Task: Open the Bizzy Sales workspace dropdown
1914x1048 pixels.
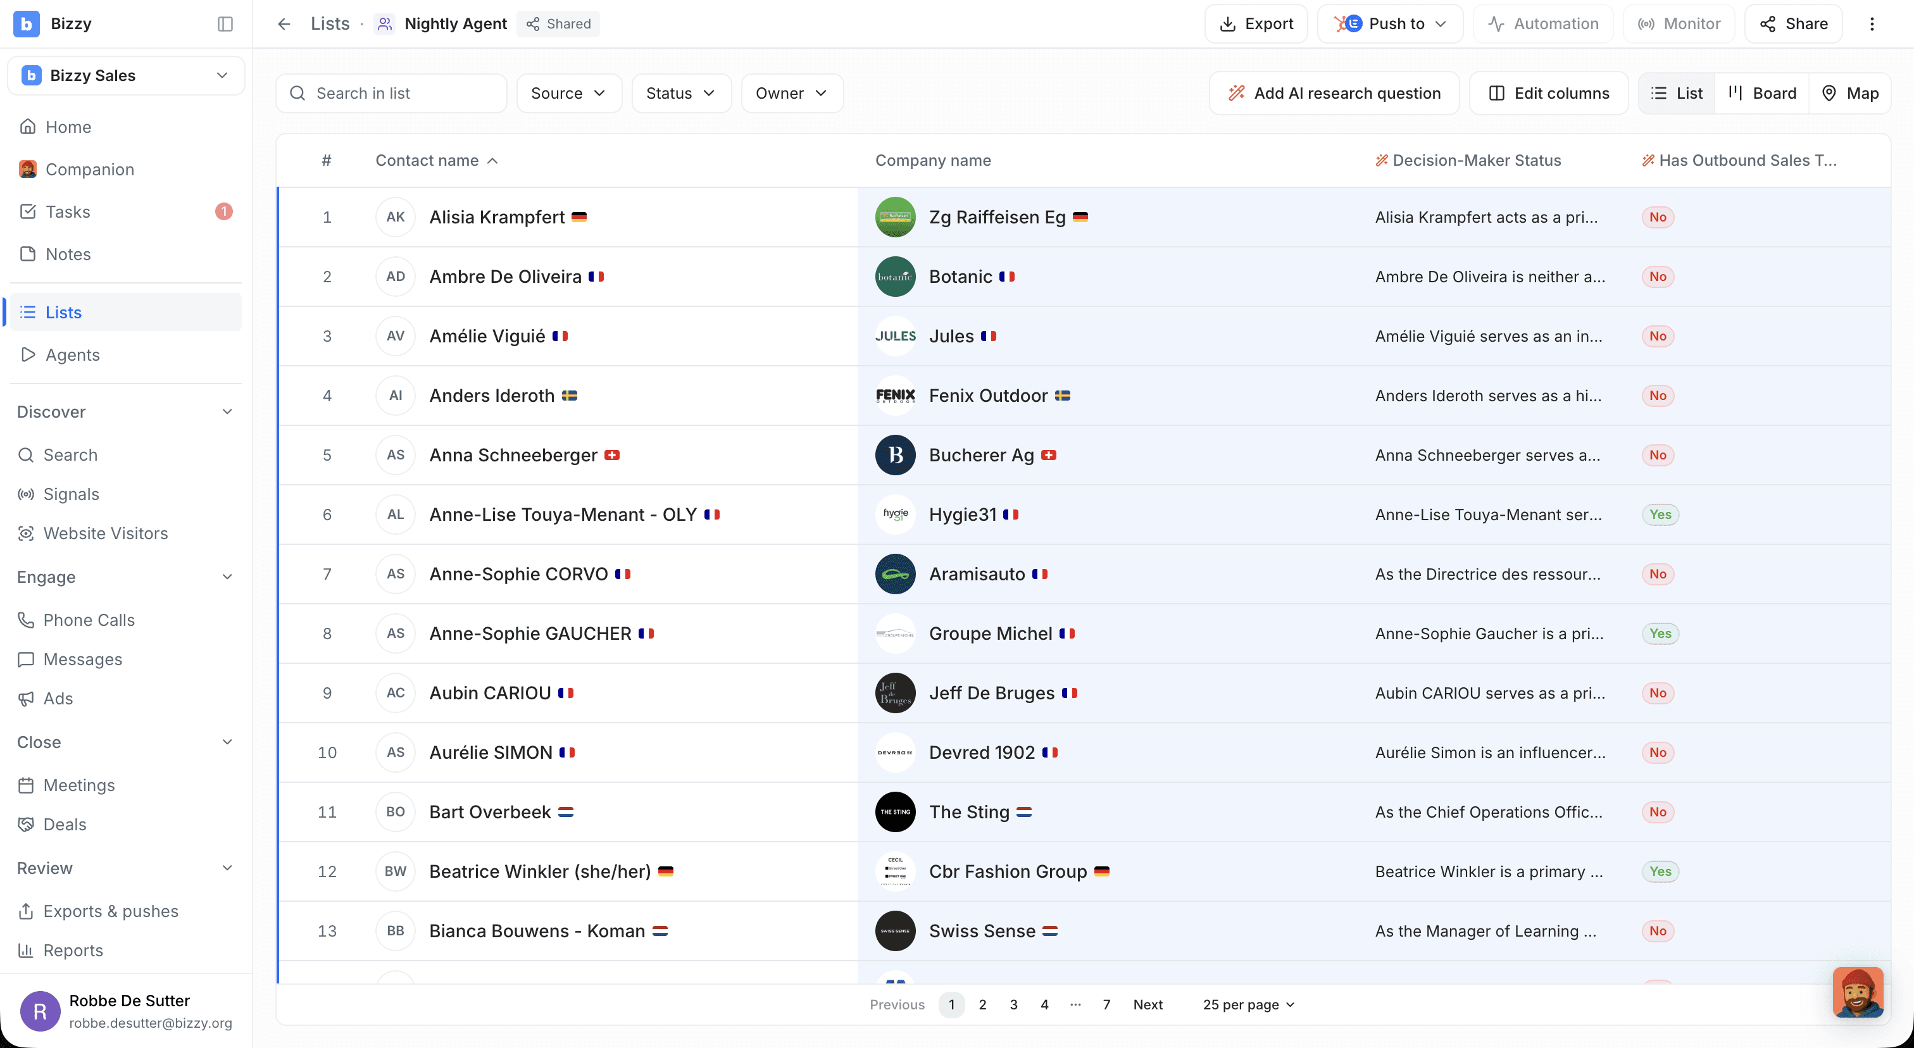Action: click(125, 75)
